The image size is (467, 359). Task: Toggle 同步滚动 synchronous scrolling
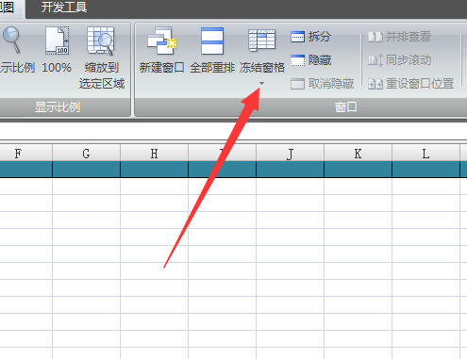[x=399, y=60]
